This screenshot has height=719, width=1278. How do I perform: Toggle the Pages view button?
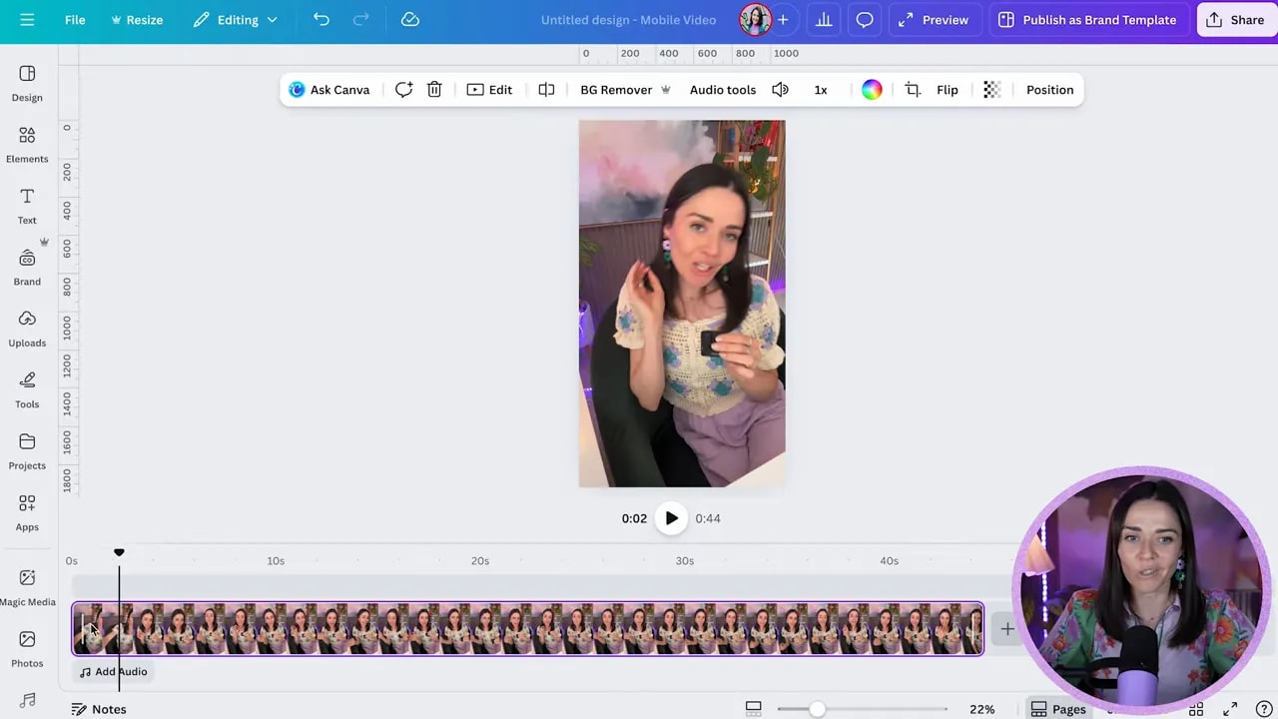click(1057, 709)
